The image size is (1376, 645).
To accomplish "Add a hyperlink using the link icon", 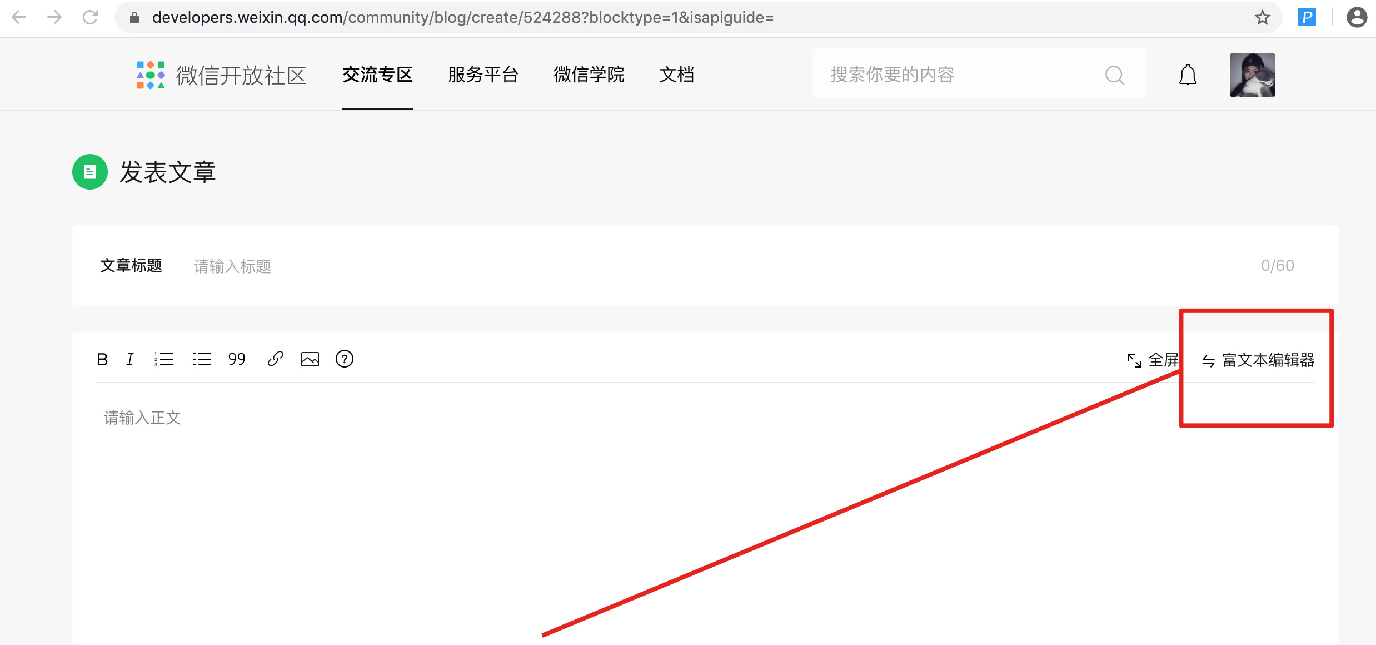I will coord(276,359).
